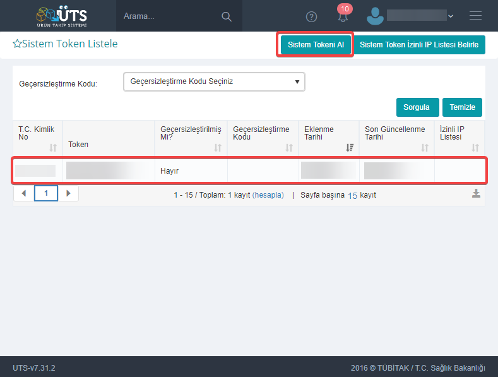
Task: Click the user avatar icon
Action: click(x=375, y=16)
